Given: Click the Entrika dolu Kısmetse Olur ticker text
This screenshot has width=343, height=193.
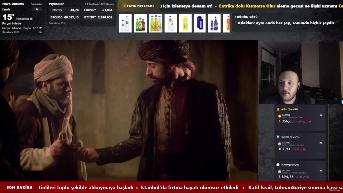Looking at the screenshot, I should (x=247, y=6).
